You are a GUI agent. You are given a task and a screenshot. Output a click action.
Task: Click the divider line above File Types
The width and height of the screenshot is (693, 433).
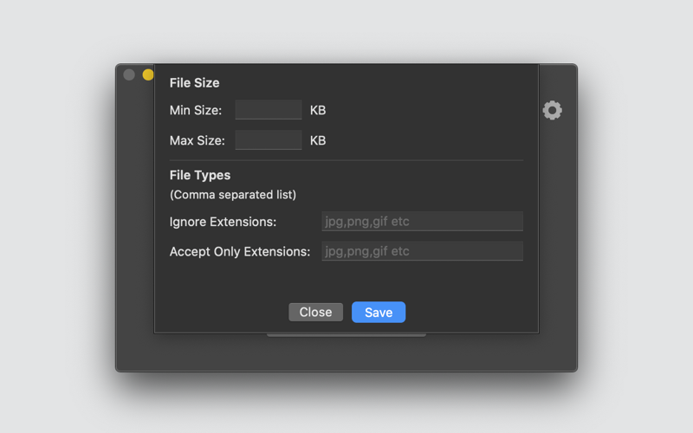346,160
